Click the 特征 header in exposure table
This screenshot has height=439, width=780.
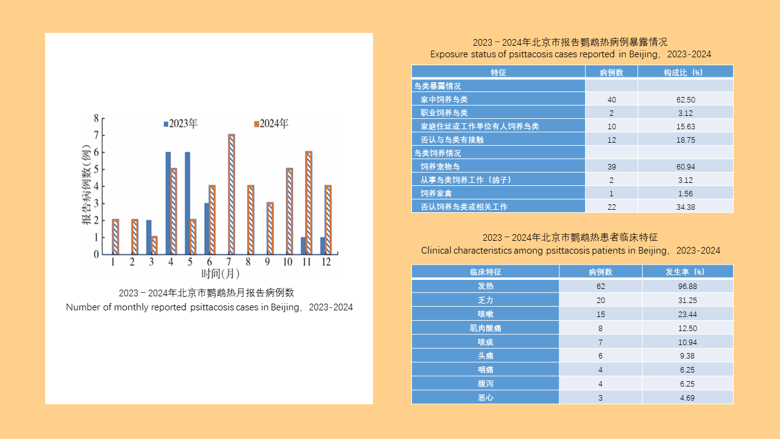pyautogui.click(x=498, y=72)
